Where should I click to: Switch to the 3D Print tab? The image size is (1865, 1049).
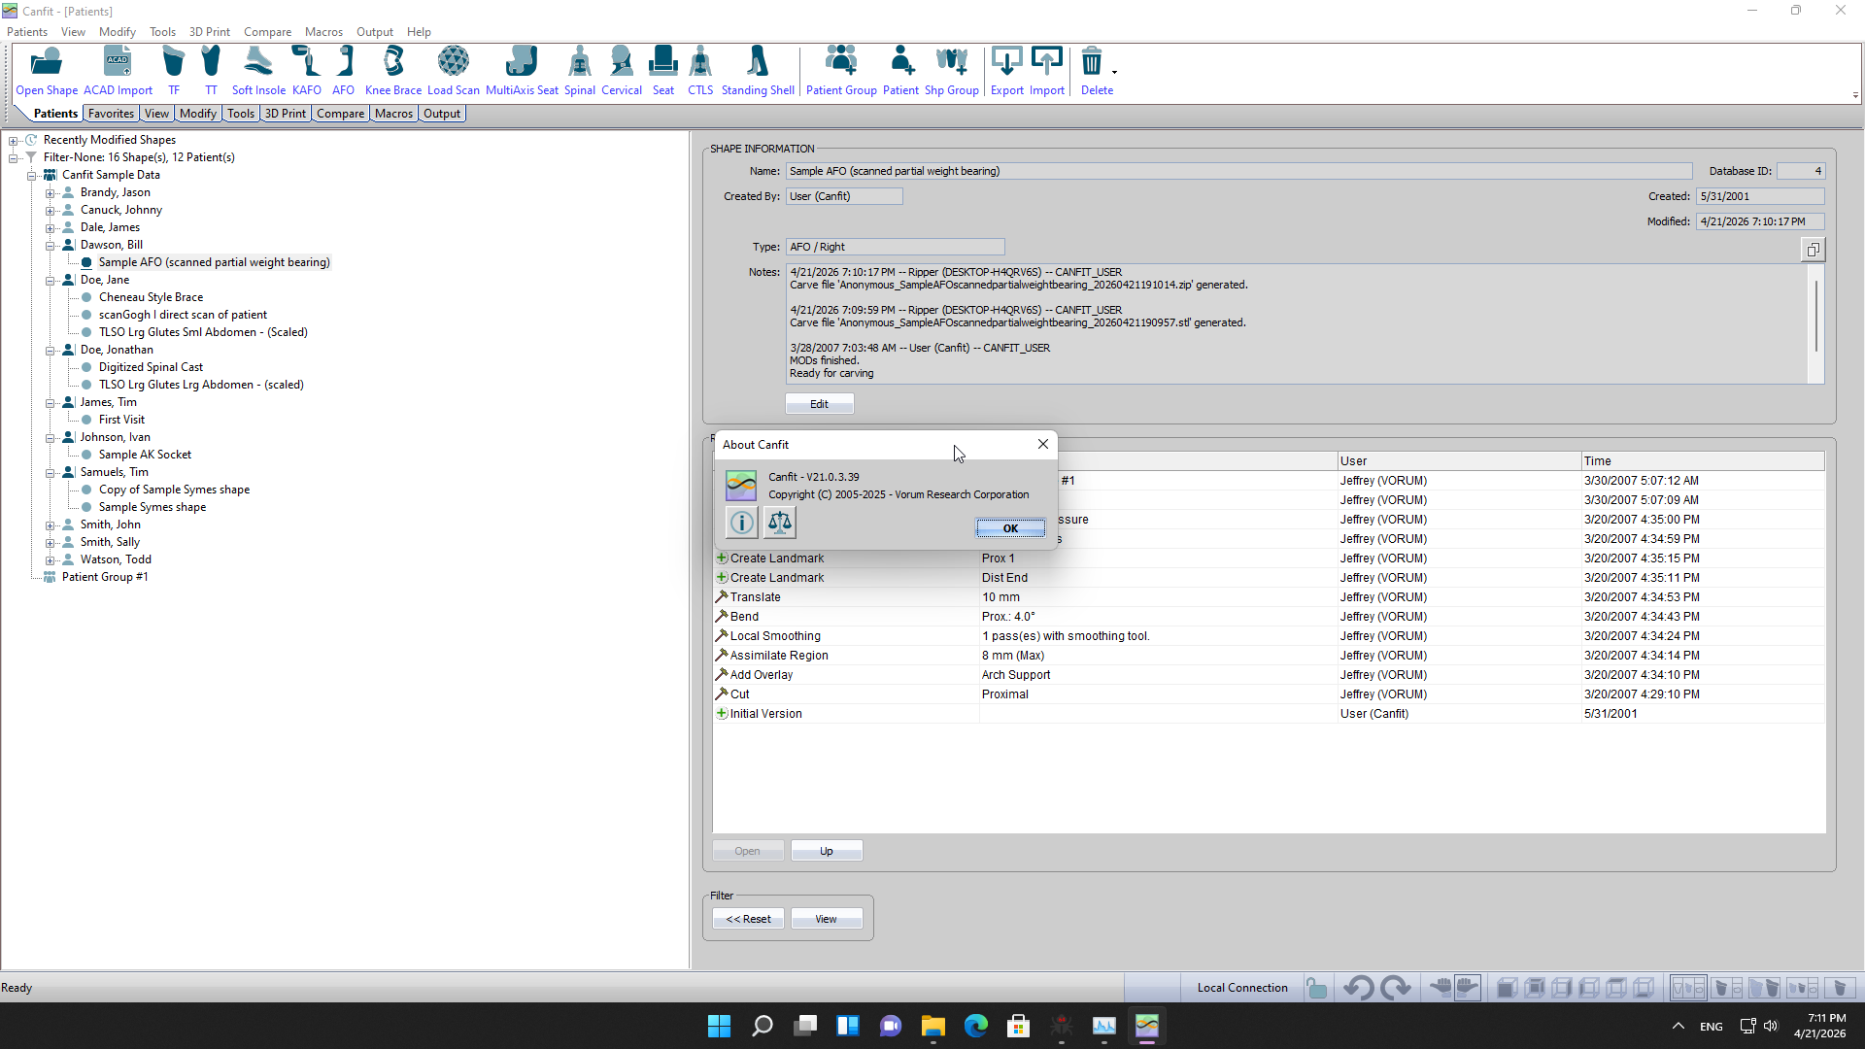(x=286, y=114)
